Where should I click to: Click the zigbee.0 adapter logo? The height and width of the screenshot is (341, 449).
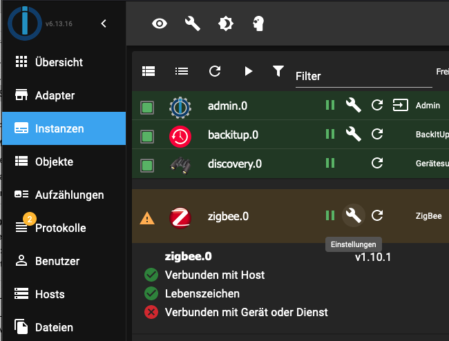[180, 217]
